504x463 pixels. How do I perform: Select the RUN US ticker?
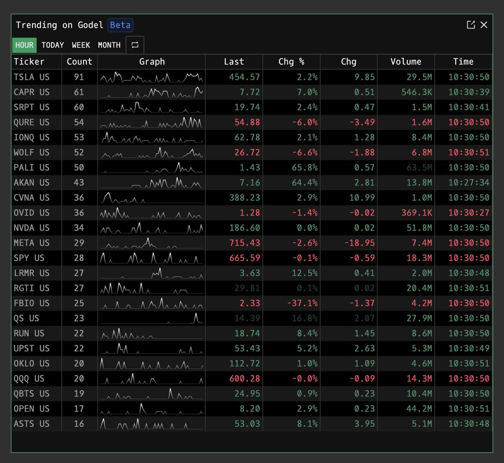click(x=29, y=333)
